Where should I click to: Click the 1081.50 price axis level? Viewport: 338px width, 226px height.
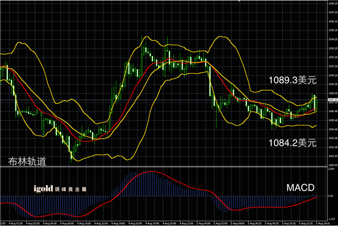click(x=333, y=156)
